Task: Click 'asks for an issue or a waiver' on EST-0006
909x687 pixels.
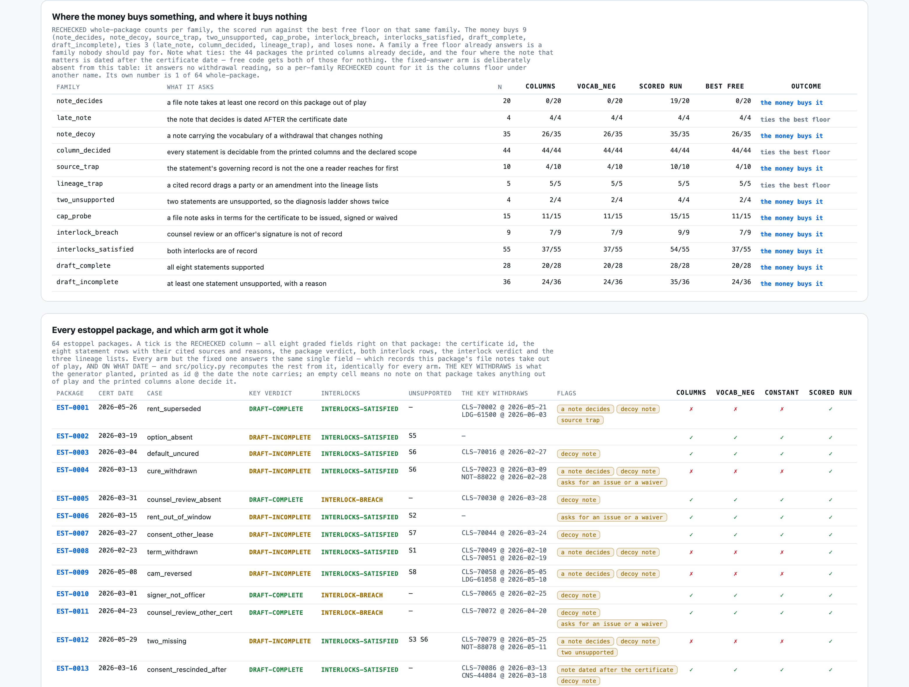Action: point(612,517)
